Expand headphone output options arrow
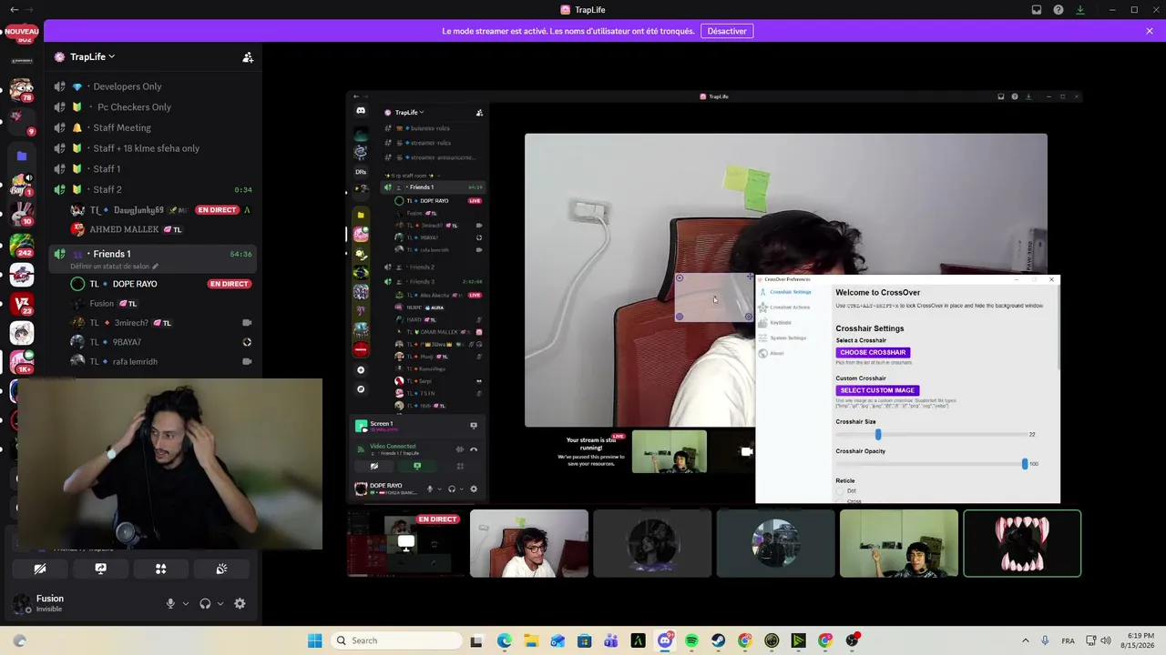The image size is (1166, 655). [x=220, y=603]
